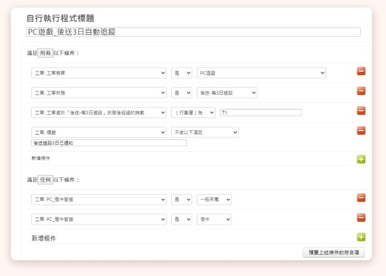Click the tag input 後送追蹤3日已通知
The height and width of the screenshot is (276, 386).
(x=109, y=143)
